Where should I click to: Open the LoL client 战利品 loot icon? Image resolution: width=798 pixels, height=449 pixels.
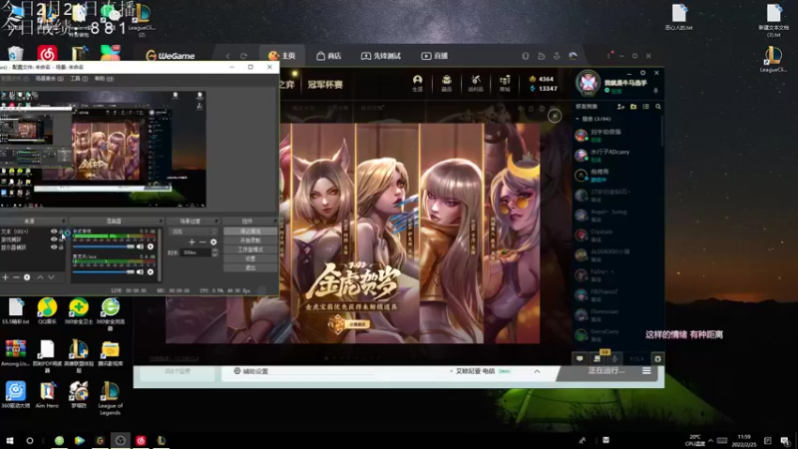[x=476, y=83]
